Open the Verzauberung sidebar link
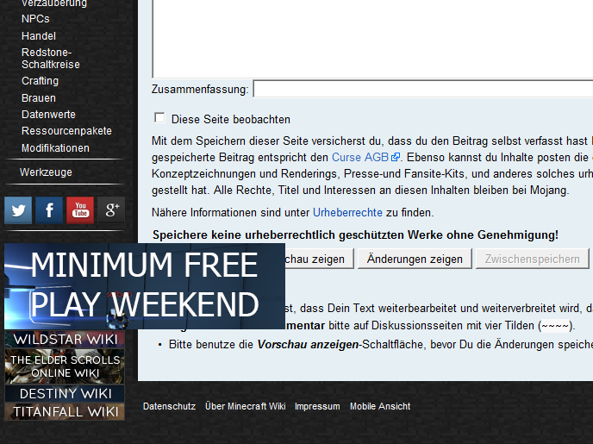 point(54,3)
